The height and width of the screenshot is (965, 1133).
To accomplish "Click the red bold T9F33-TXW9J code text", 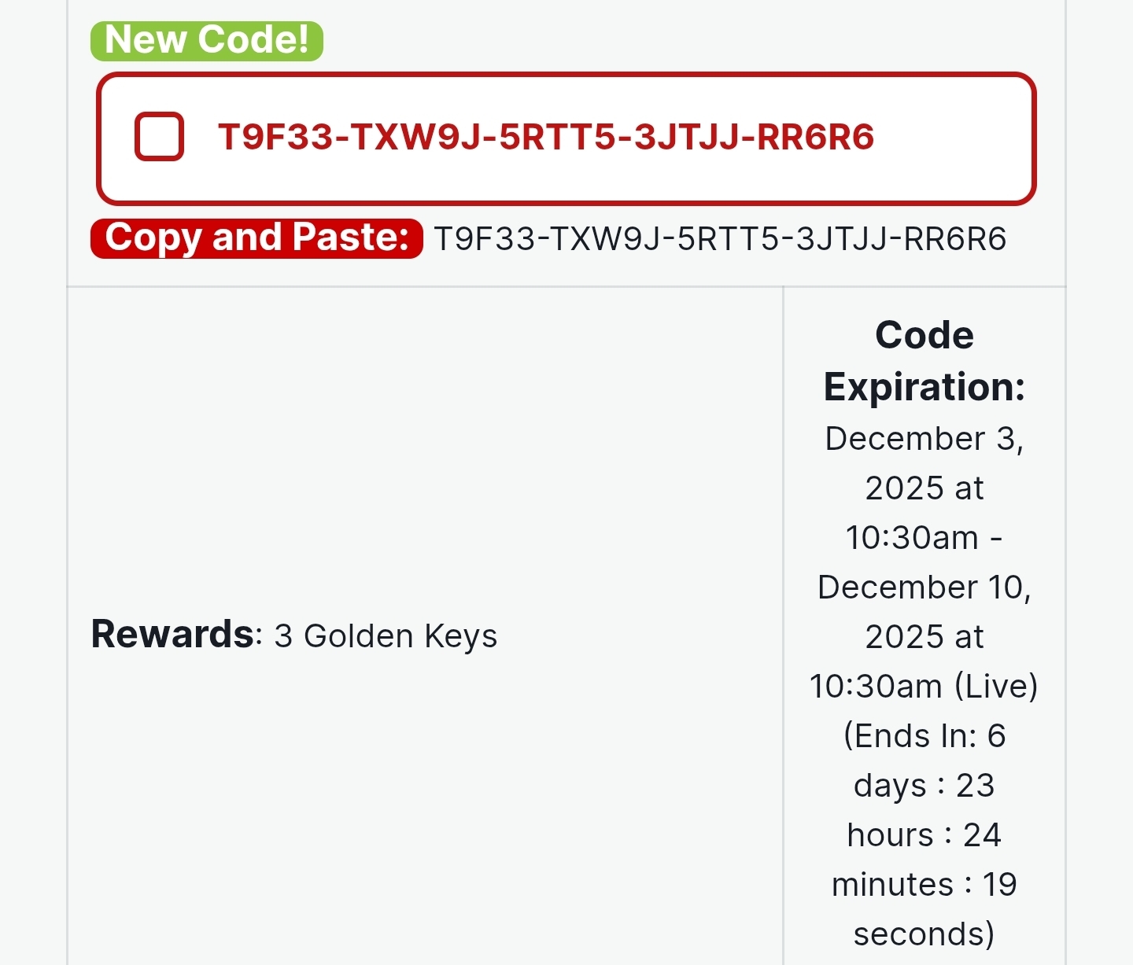I will 545,137.
